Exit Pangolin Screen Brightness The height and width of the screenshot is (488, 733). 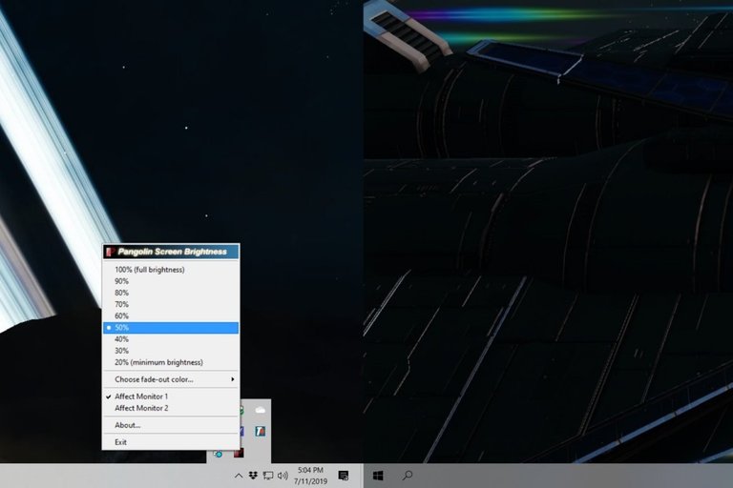point(120,442)
